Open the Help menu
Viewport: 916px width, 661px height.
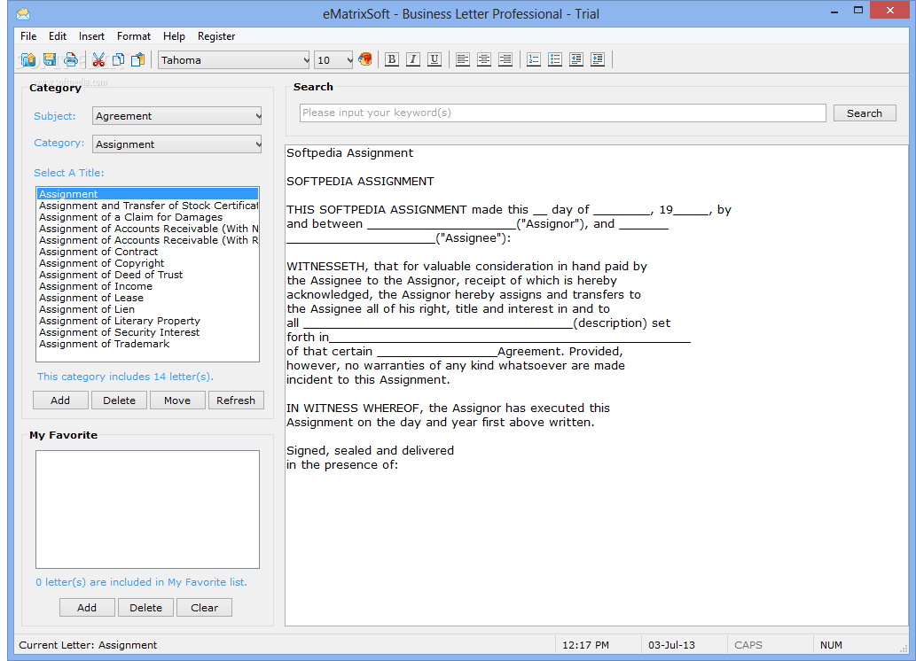point(174,36)
